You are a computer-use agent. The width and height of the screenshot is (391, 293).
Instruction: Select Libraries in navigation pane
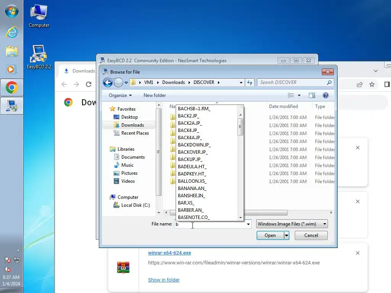(126, 149)
